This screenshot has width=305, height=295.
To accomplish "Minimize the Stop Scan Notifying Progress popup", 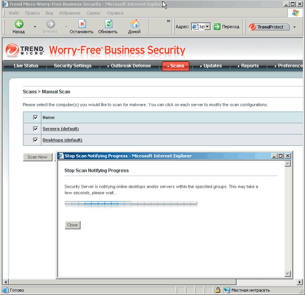I will click(x=274, y=156).
